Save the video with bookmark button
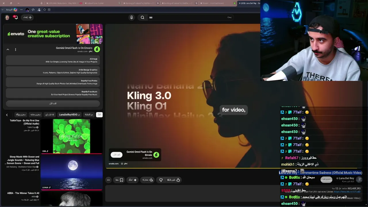Screen dimensions: 368x207 coord(119,180)
